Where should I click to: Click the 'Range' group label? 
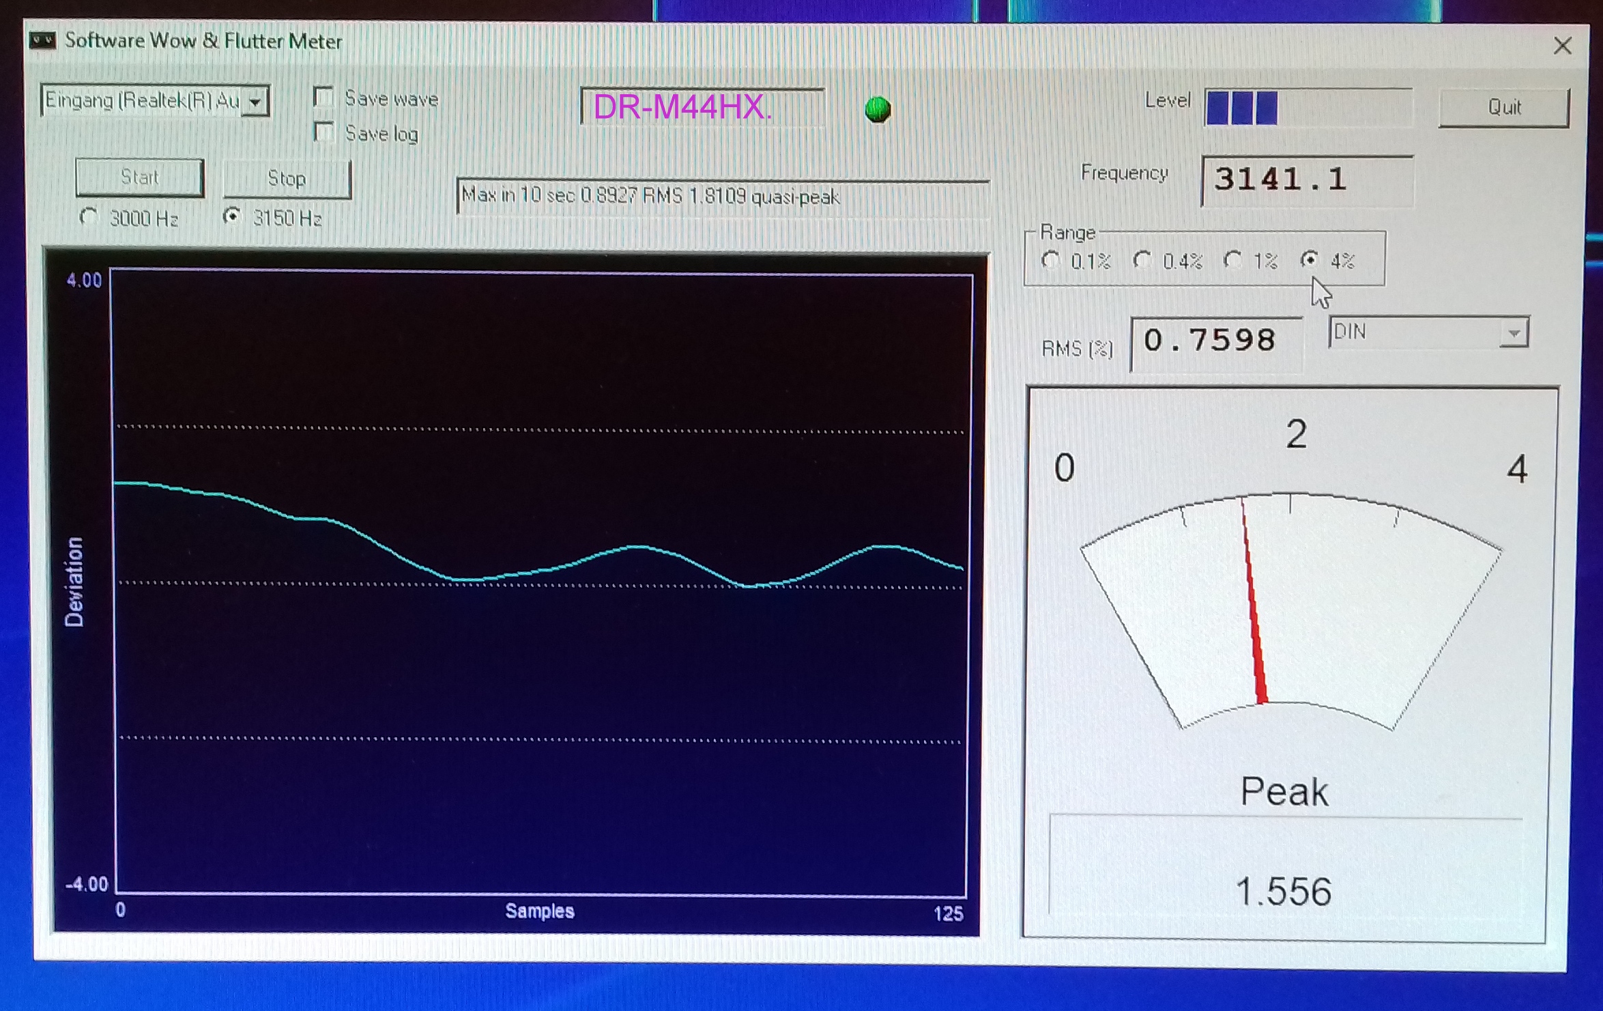tap(1067, 233)
